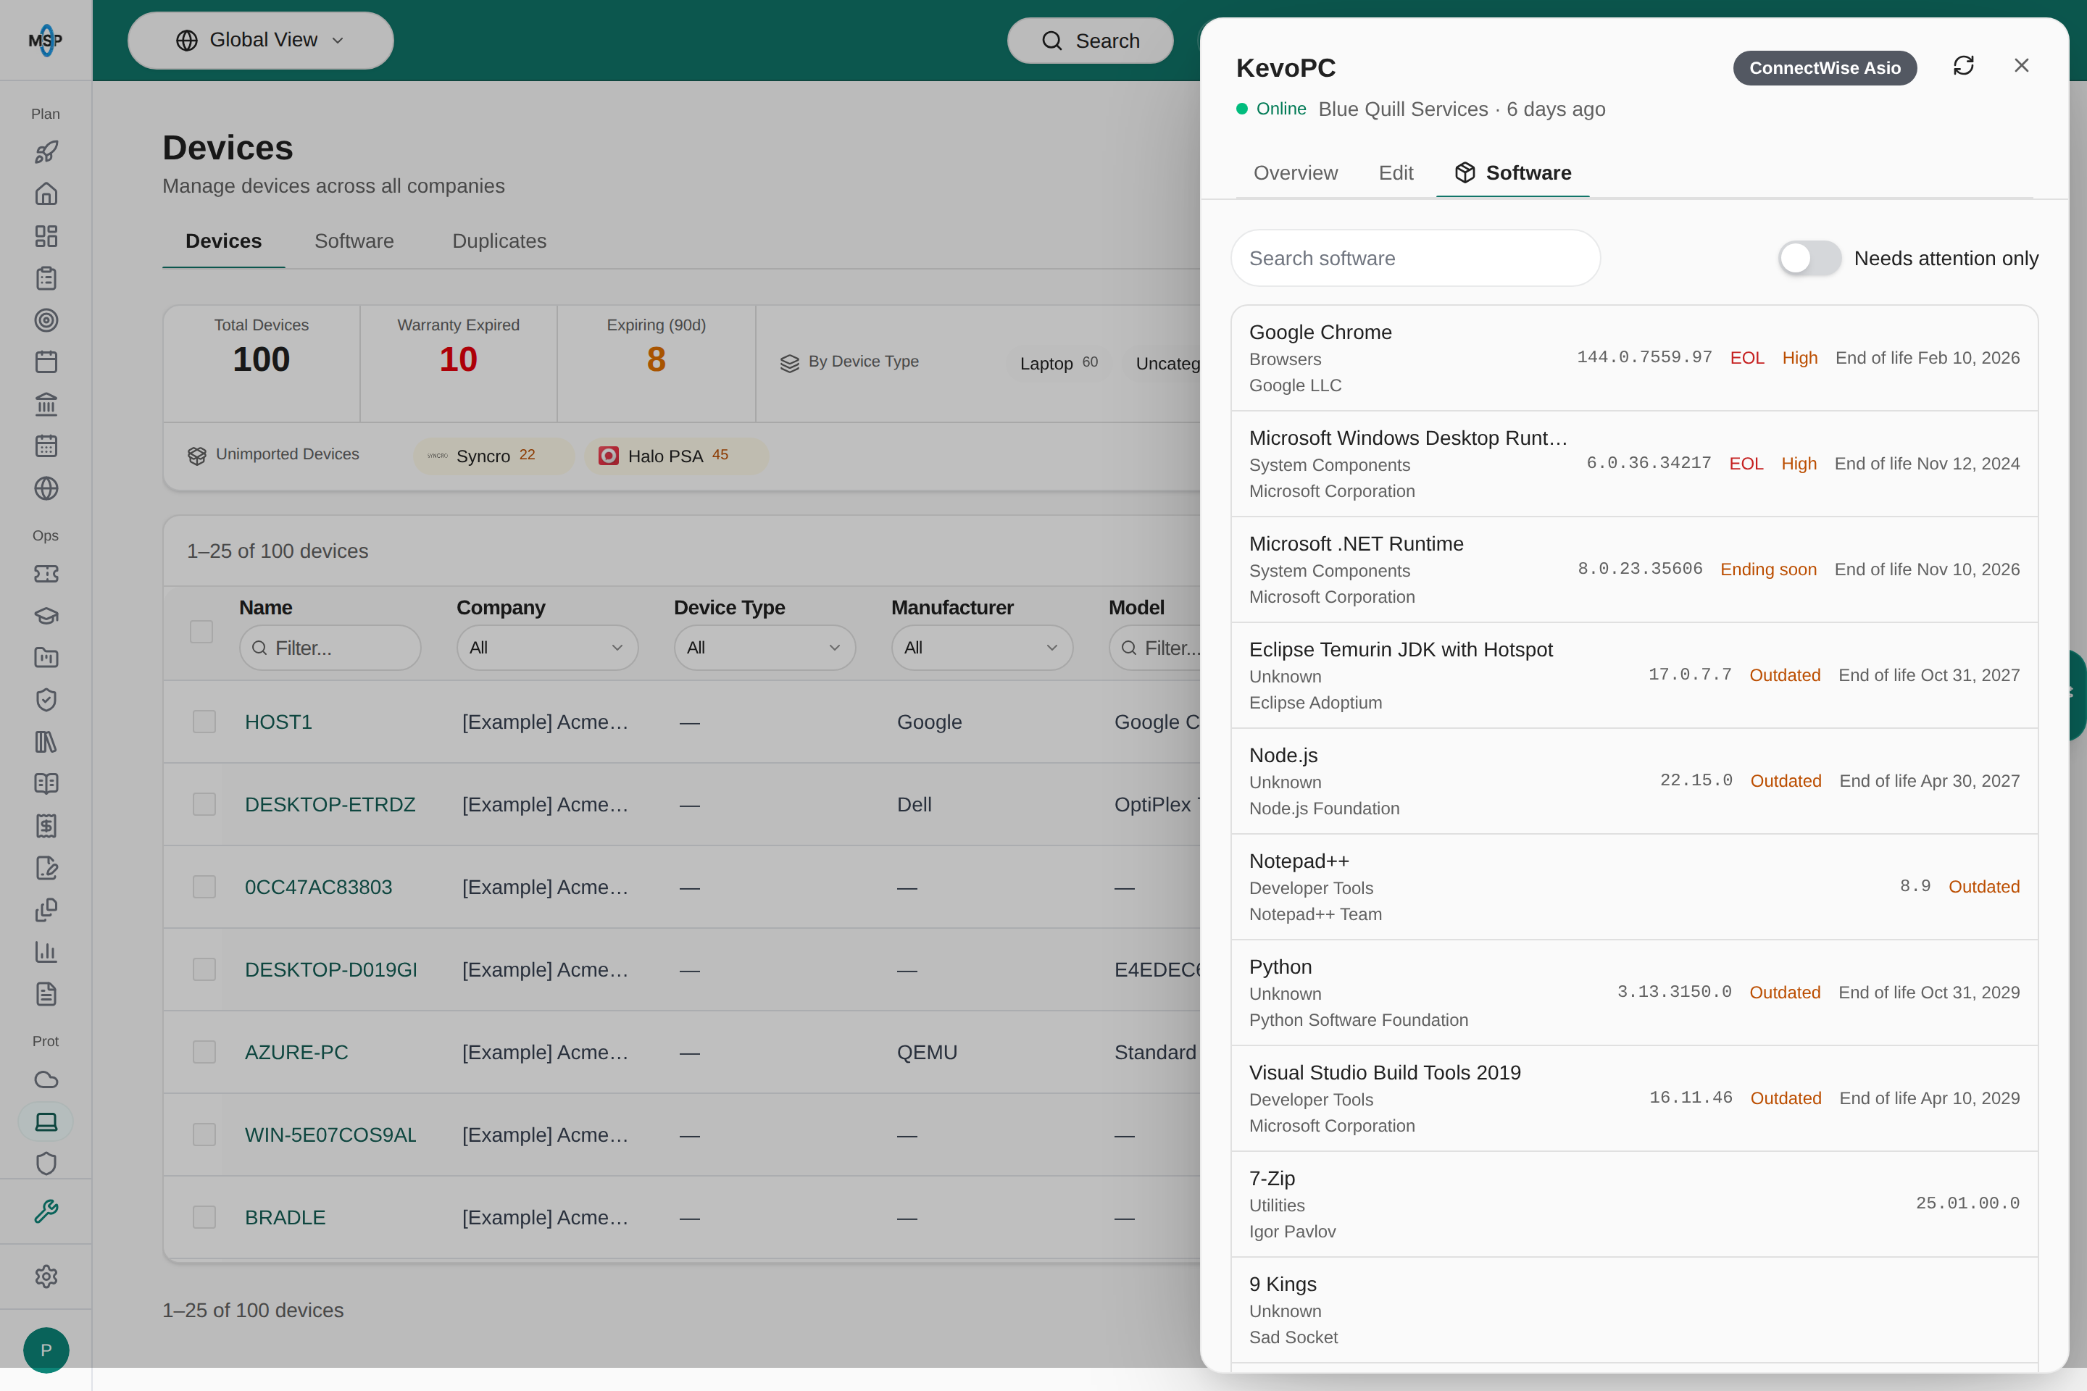Click the wrench tools icon in sidebar
Image resolution: width=2087 pixels, height=1391 pixels.
tap(46, 1211)
